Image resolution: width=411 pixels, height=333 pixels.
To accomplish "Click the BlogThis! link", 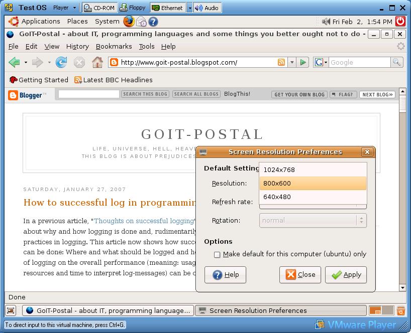I will pos(237,94).
